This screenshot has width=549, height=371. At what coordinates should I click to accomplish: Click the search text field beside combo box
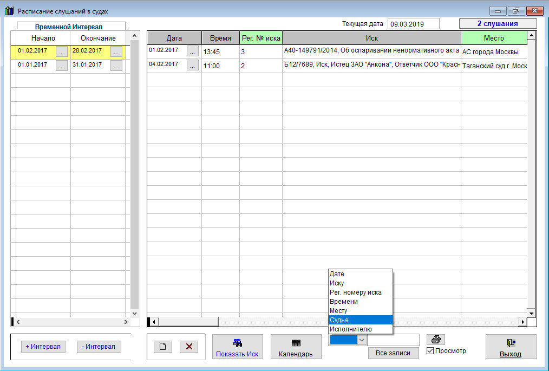[394, 340]
